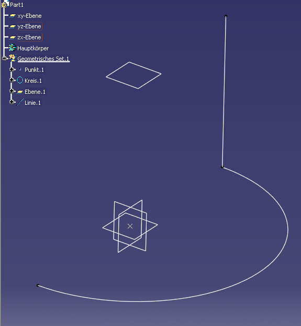301x326 pixels.
Task: Select the zx-Ebene plane icon
Action: coord(13,37)
